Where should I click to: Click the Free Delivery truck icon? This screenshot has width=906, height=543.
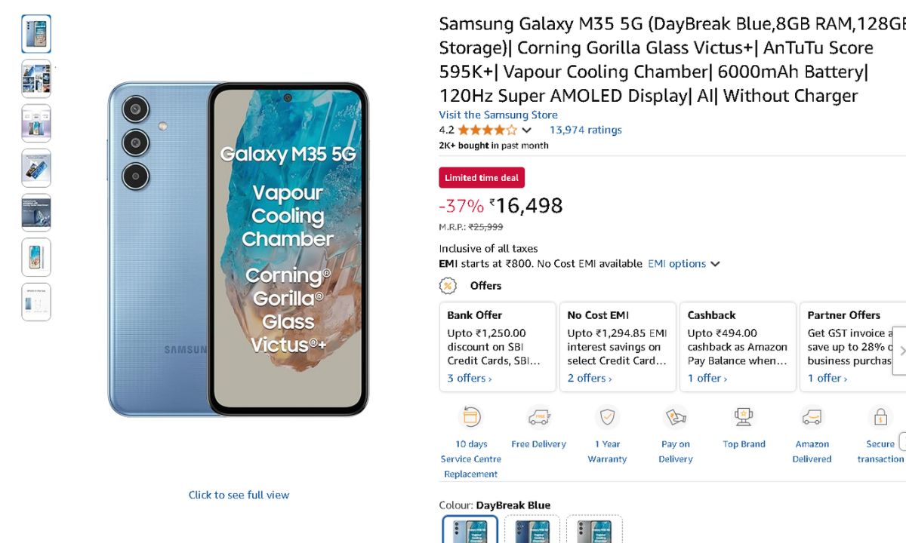538,417
